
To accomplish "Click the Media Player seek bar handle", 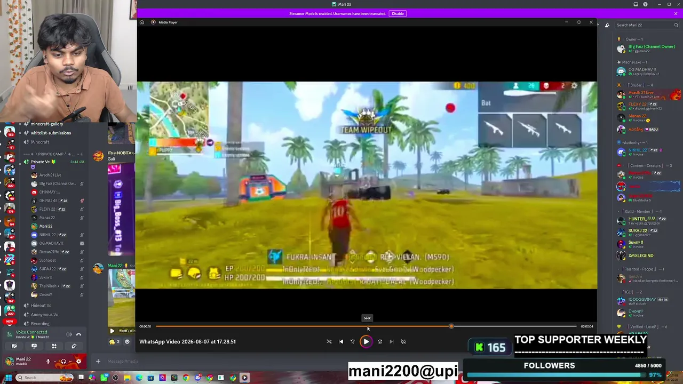I will (x=451, y=326).
